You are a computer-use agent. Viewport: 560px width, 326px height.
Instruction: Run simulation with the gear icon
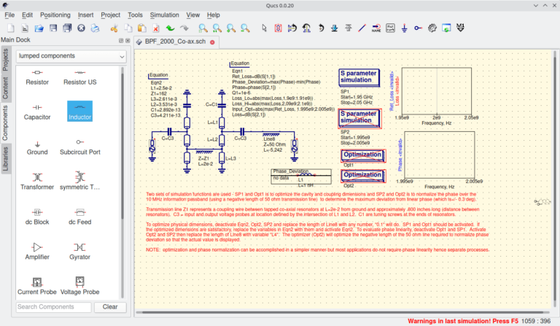(432, 28)
